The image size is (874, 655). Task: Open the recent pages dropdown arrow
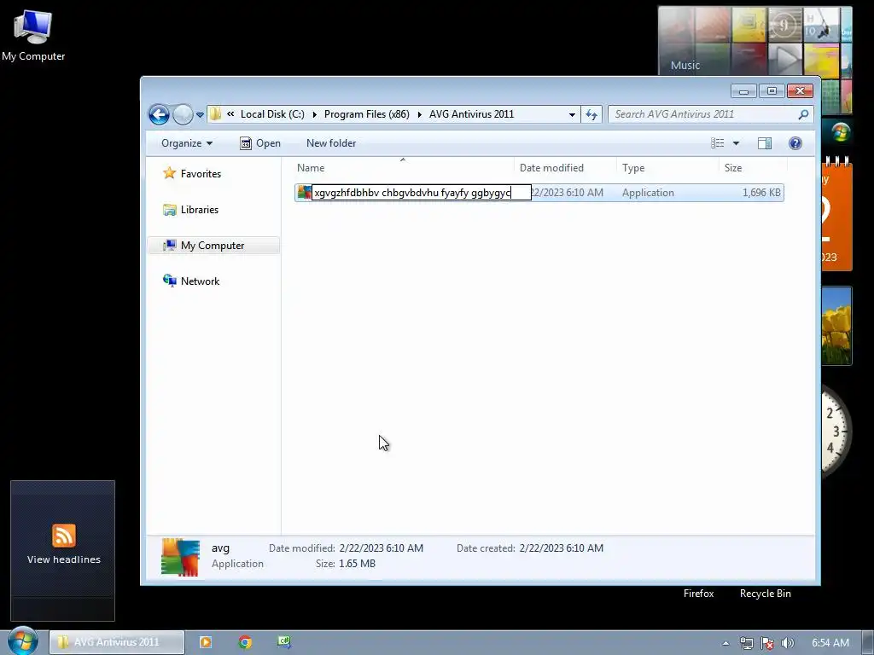(x=200, y=115)
